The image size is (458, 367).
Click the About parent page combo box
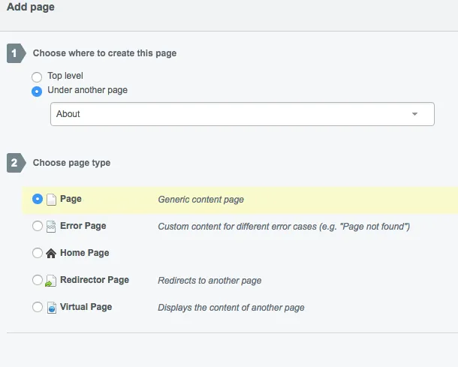pos(225,114)
